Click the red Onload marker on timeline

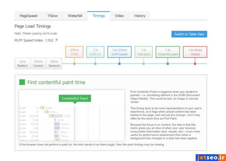click(195, 64)
